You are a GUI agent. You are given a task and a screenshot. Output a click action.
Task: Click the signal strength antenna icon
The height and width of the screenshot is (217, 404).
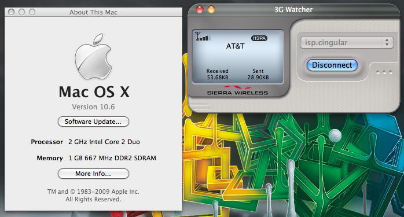point(203,36)
